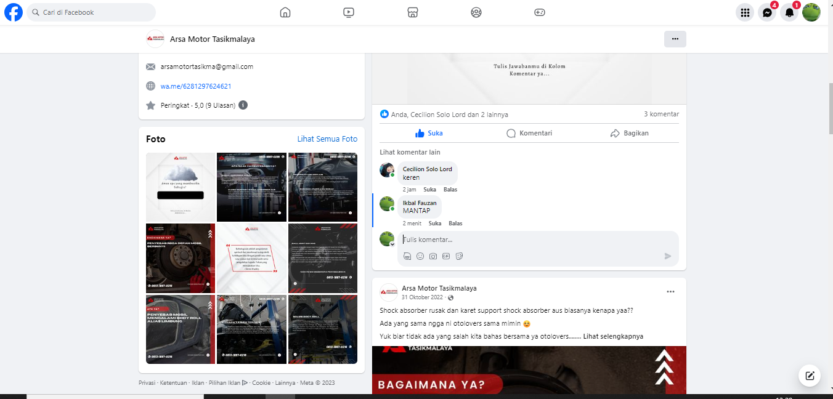Open Messenger chats icon
This screenshot has width=833, height=399.
(x=767, y=12)
